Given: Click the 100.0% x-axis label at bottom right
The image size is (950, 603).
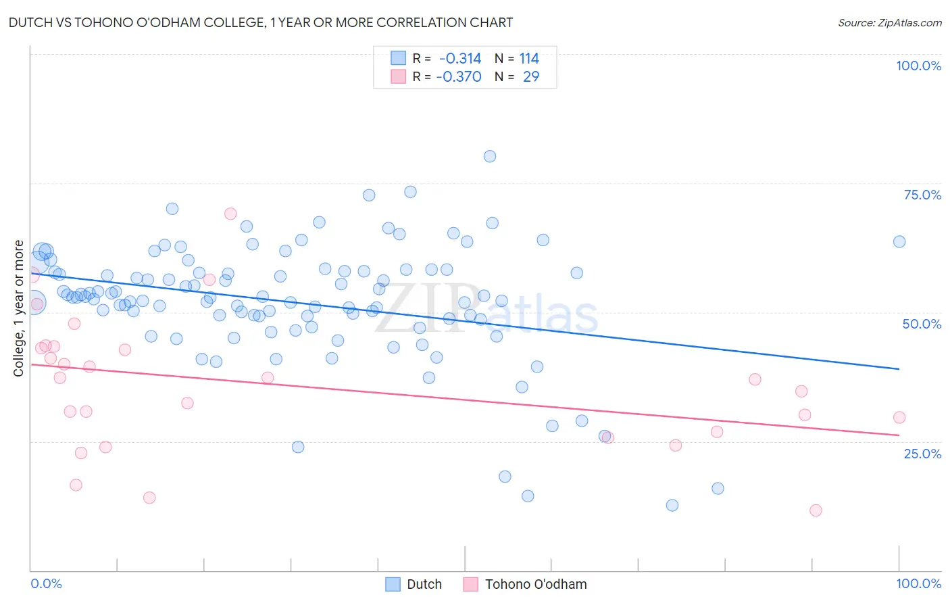Looking at the screenshot, I should [918, 583].
